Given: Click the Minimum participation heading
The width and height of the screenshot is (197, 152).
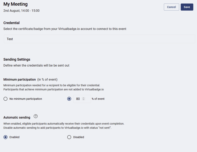Looking at the screenshot, I should 19,80.
